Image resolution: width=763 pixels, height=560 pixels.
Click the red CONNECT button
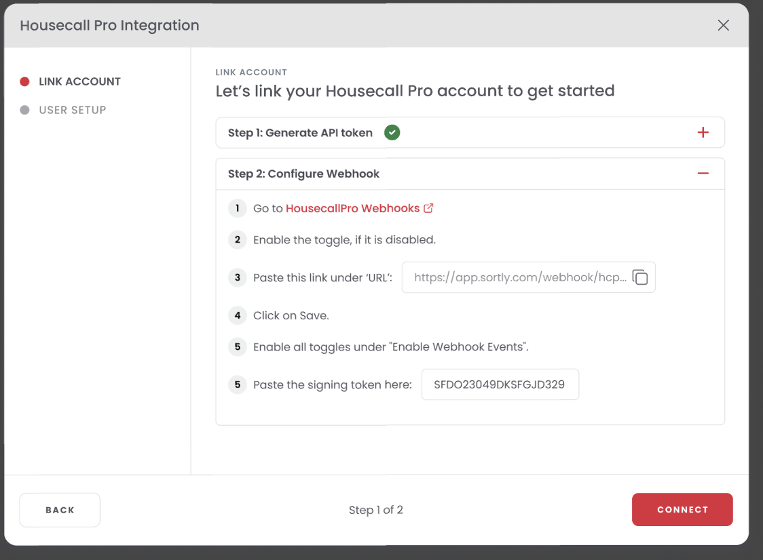click(682, 509)
